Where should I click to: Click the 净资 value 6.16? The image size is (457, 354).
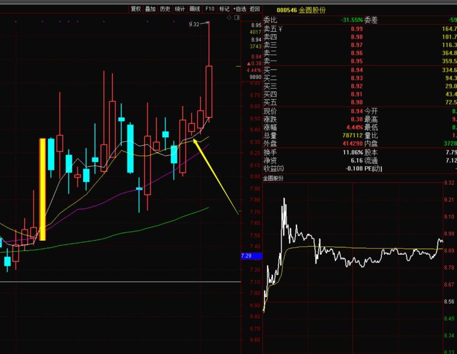click(x=357, y=161)
